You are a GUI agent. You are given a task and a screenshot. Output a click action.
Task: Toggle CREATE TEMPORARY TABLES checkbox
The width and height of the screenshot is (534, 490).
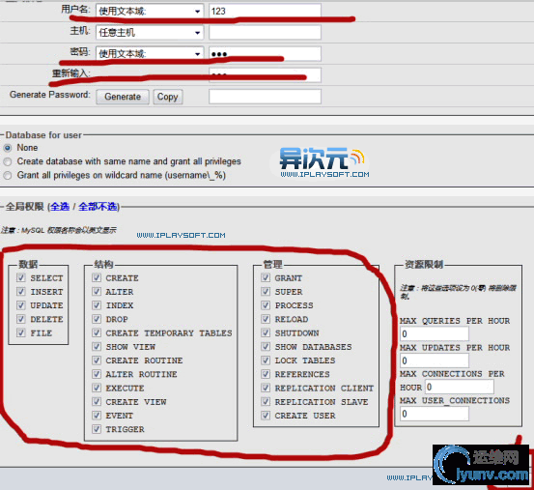coord(97,332)
